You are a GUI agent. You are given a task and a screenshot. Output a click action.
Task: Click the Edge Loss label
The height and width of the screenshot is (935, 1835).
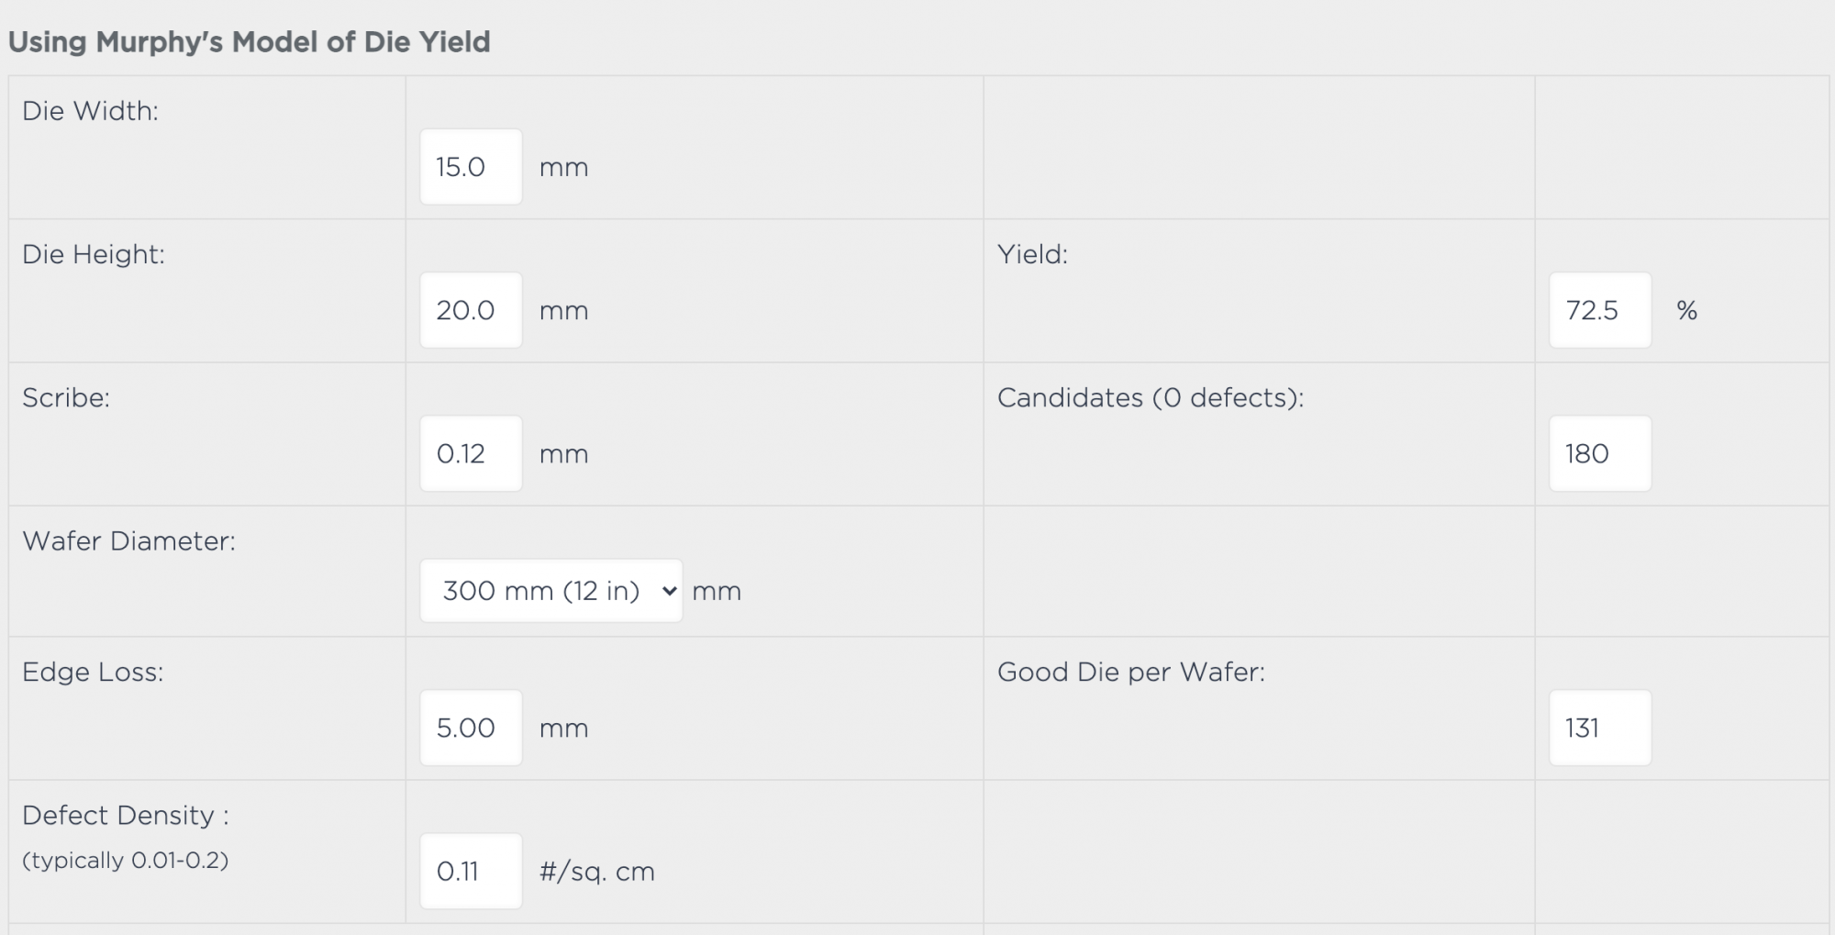tap(93, 672)
